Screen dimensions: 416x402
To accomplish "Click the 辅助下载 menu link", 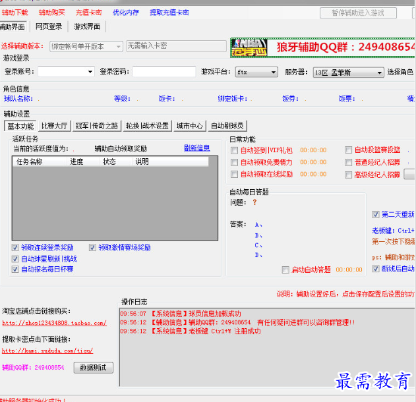I will (x=15, y=13).
